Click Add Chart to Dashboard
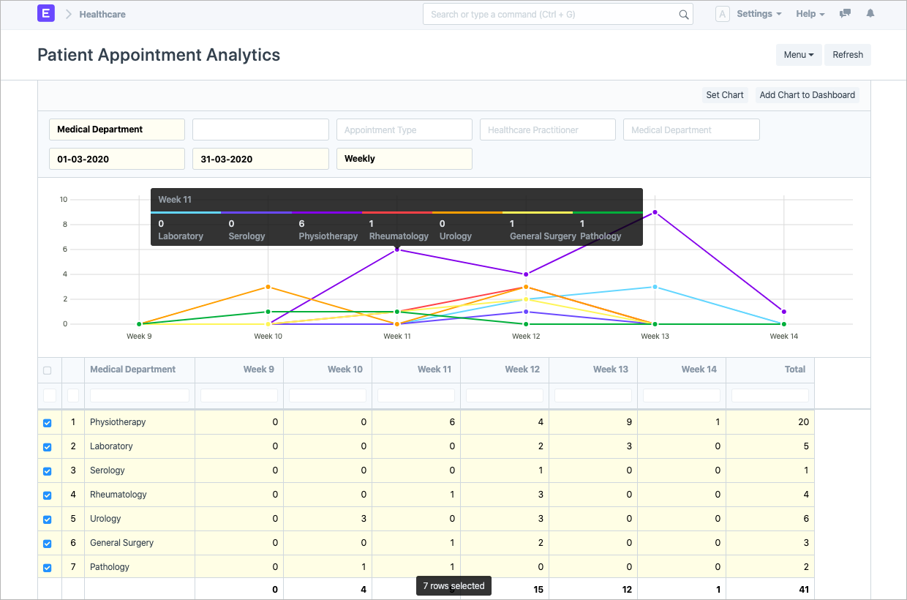Viewport: 907px width, 600px height. [807, 95]
